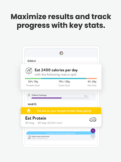The image size is (121, 162).
Task: Open the 8 Week Challenge options menu
Action: click(94, 95)
